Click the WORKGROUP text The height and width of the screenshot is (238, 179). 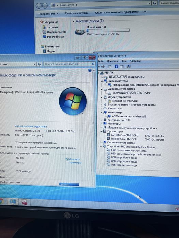tap(24, 171)
